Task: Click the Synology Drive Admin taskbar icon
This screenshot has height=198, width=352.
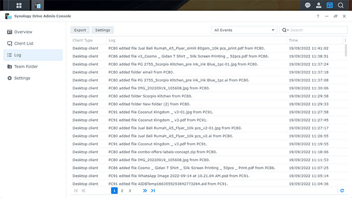Action: pos(38,6)
